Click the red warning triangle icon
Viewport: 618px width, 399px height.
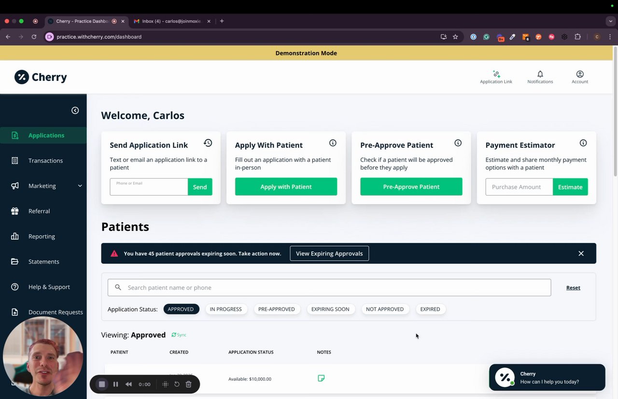point(114,253)
